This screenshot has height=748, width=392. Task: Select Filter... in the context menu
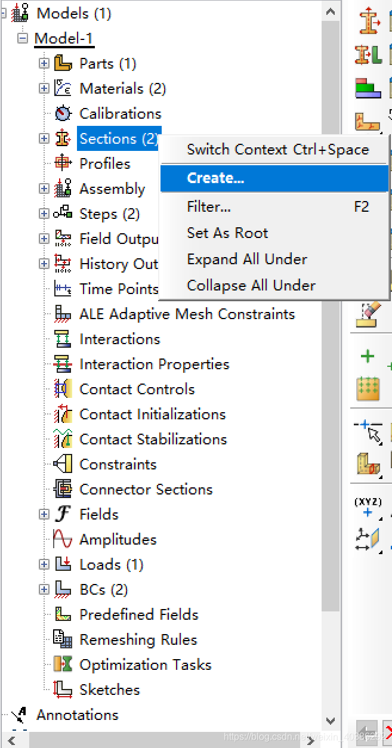[209, 206]
